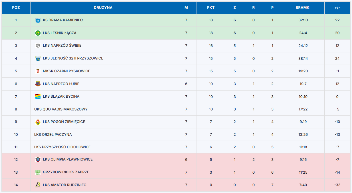Click the KS Drama Kamieniec club logo
Screen dimensions: 352x193
point(38,20)
